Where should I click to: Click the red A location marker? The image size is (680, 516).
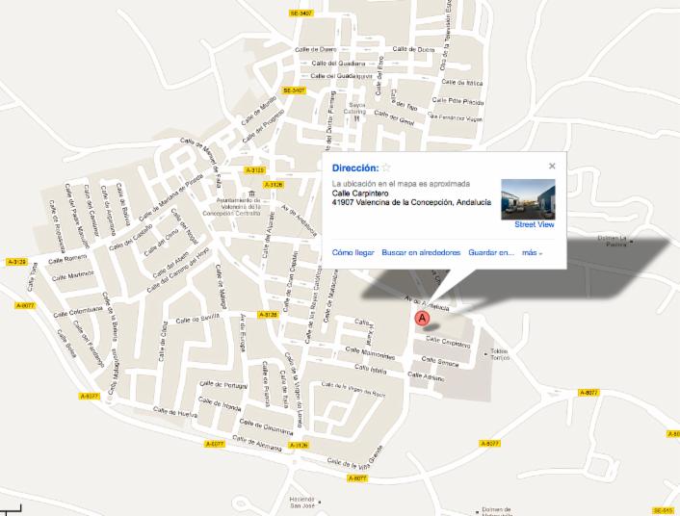point(421,318)
